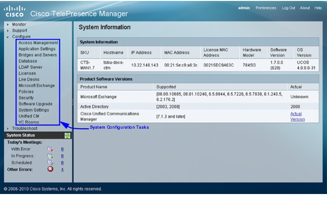Select the IP value 10.22.148.143

[x=145, y=65]
